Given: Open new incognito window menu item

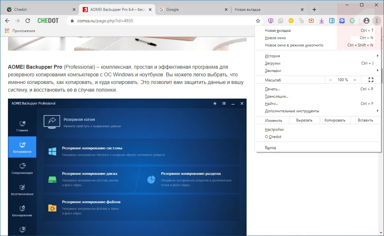Looking at the screenshot, I should coord(318,45).
